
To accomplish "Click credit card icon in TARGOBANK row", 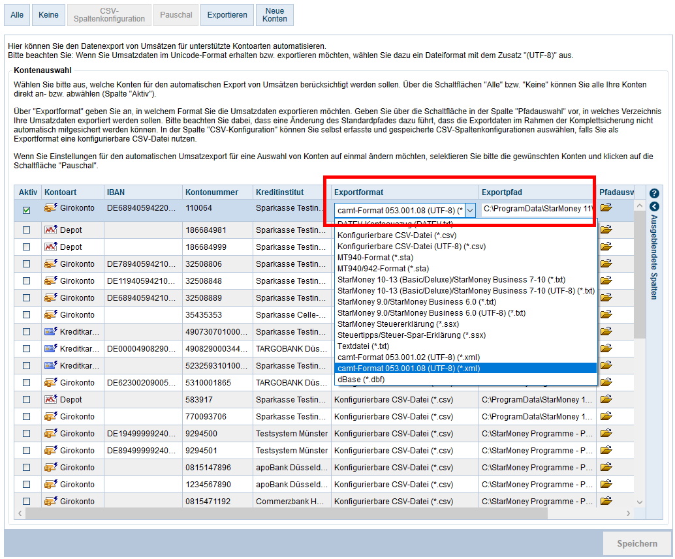I will click(51, 348).
